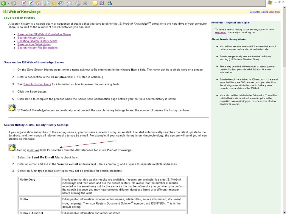Click the Stop page loading icon
The width and height of the screenshot is (286, 214).
(x=24, y=3)
